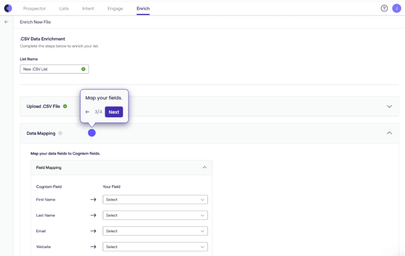405x256 pixels.
Task: Open the Email field dropdown
Action: [155, 231]
